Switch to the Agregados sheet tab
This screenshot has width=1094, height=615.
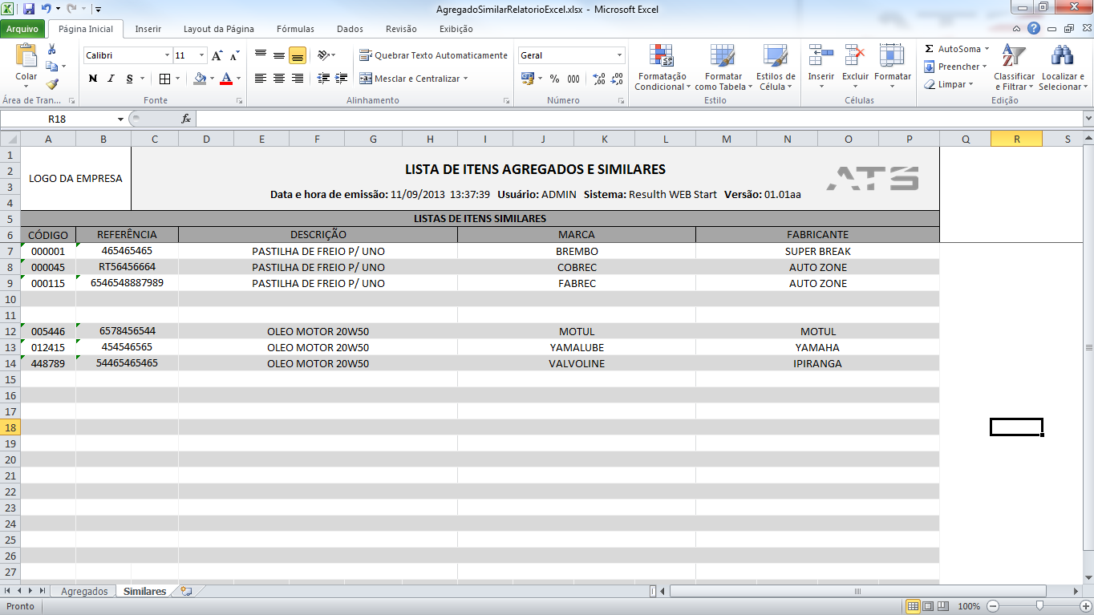coord(84,591)
